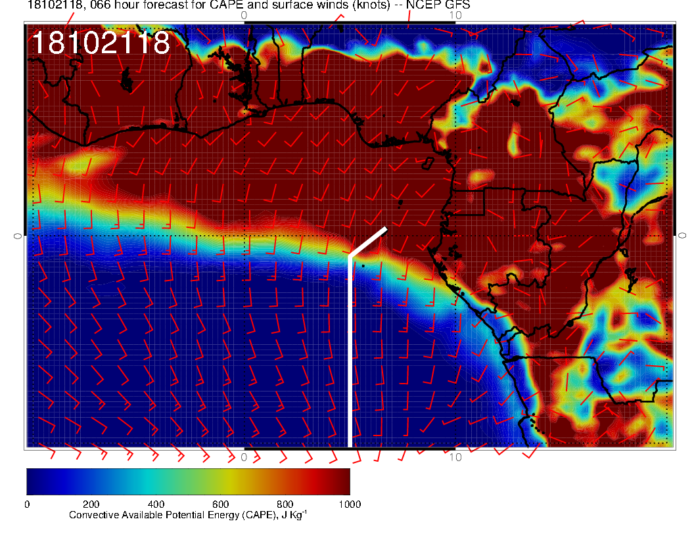Viewport: 694px width, 536px height.
Task: Click the colorbar tick label 200
Action: pos(91,504)
